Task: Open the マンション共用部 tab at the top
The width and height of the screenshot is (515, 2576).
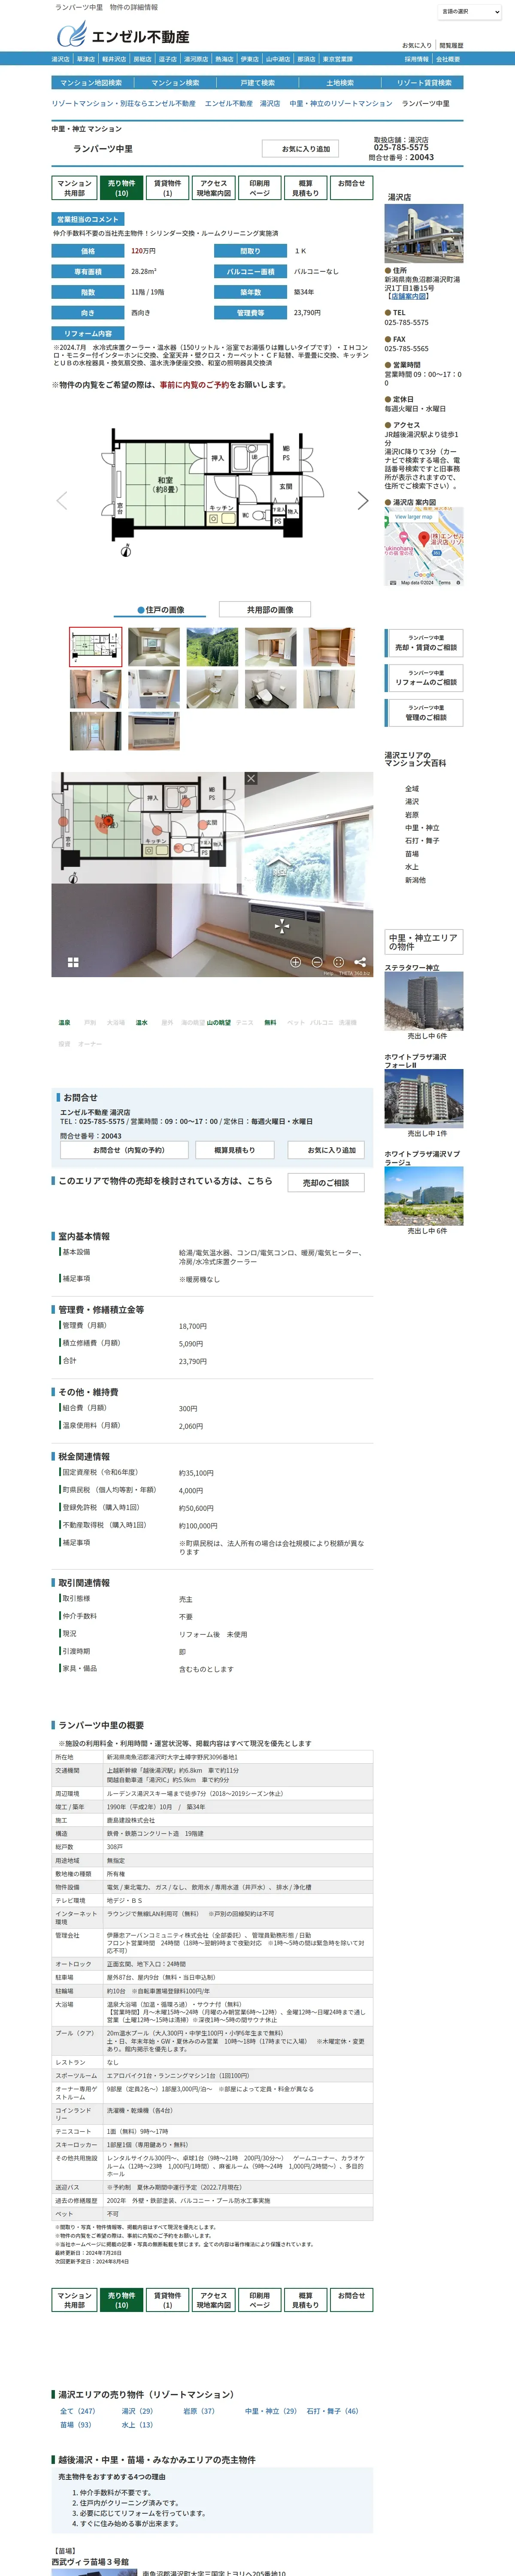Action: (x=74, y=188)
